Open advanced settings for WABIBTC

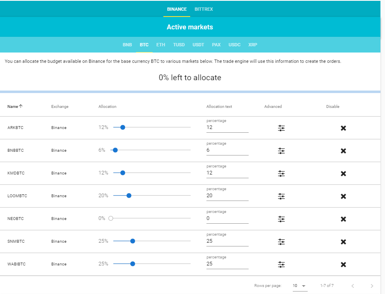(281, 265)
